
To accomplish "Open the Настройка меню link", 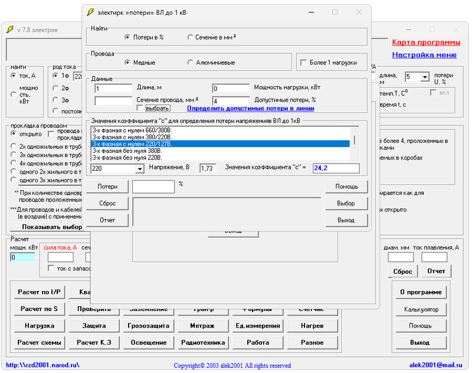I will (x=424, y=55).
